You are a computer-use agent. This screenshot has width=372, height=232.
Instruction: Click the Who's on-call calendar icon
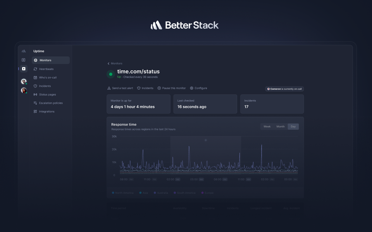pyautogui.click(x=35, y=77)
